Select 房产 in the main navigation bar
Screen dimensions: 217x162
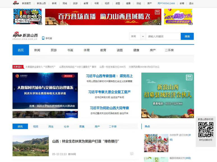pyautogui.click(x=153, y=50)
